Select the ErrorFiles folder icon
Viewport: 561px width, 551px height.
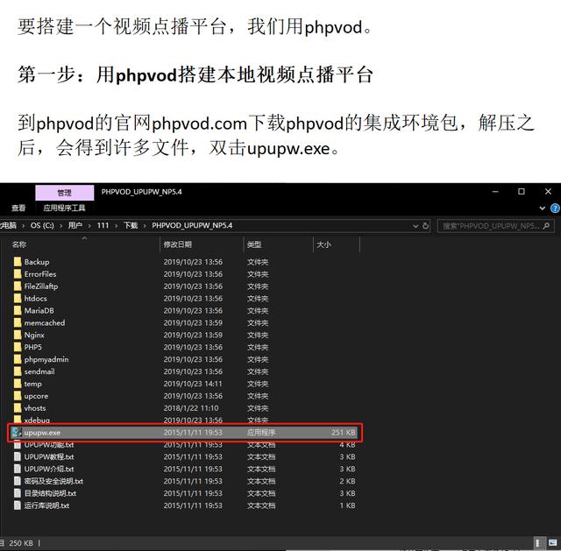(18, 274)
